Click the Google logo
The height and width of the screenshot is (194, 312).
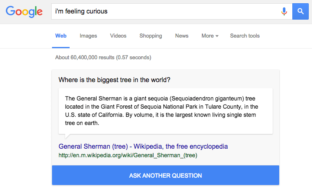pos(24,12)
